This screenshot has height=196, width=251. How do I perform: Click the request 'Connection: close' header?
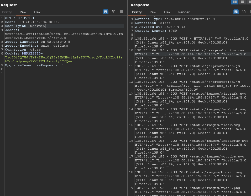[23, 50]
